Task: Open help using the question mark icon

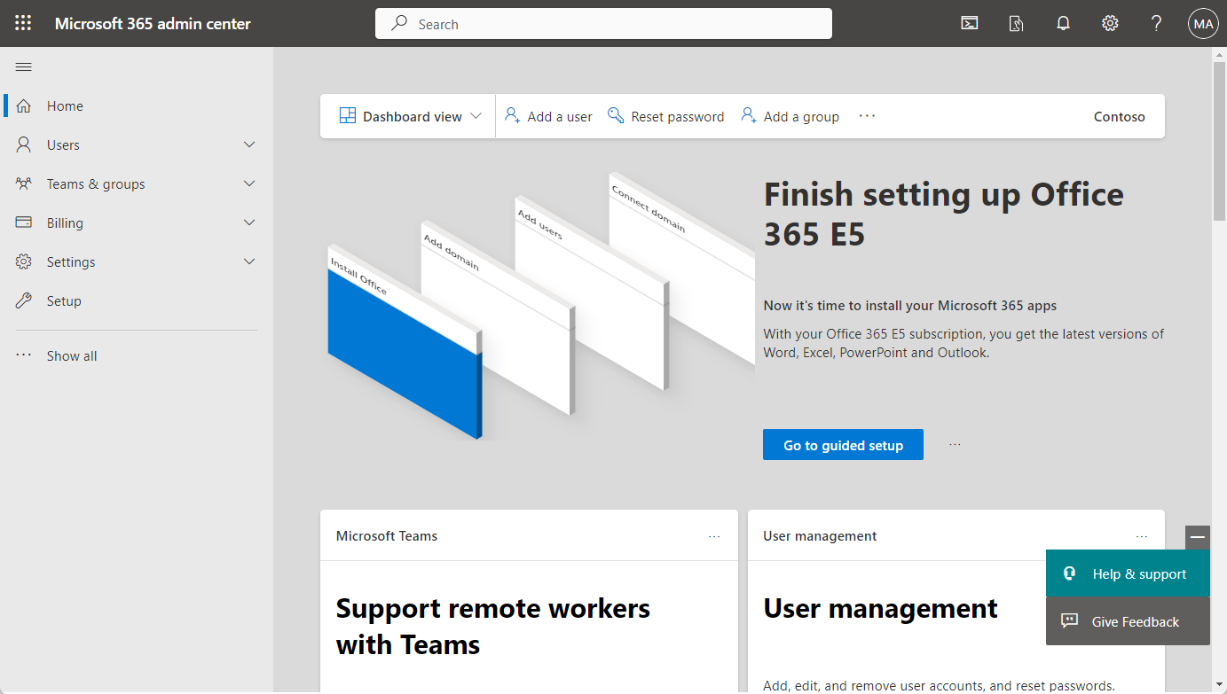Action: click(x=1156, y=23)
